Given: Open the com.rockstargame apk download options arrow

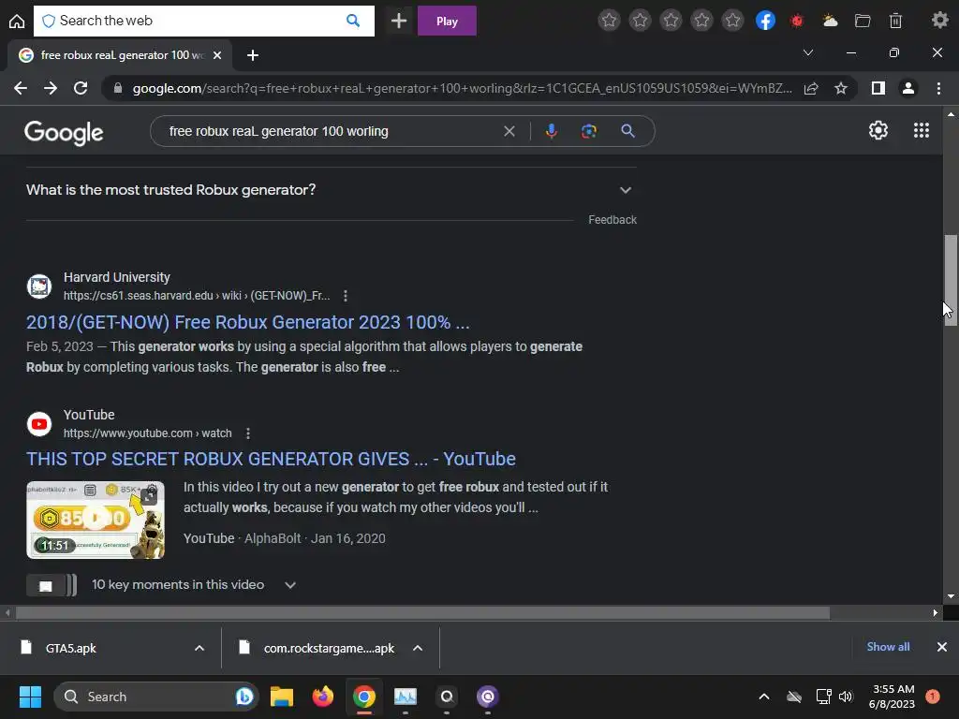Looking at the screenshot, I should pos(418,648).
